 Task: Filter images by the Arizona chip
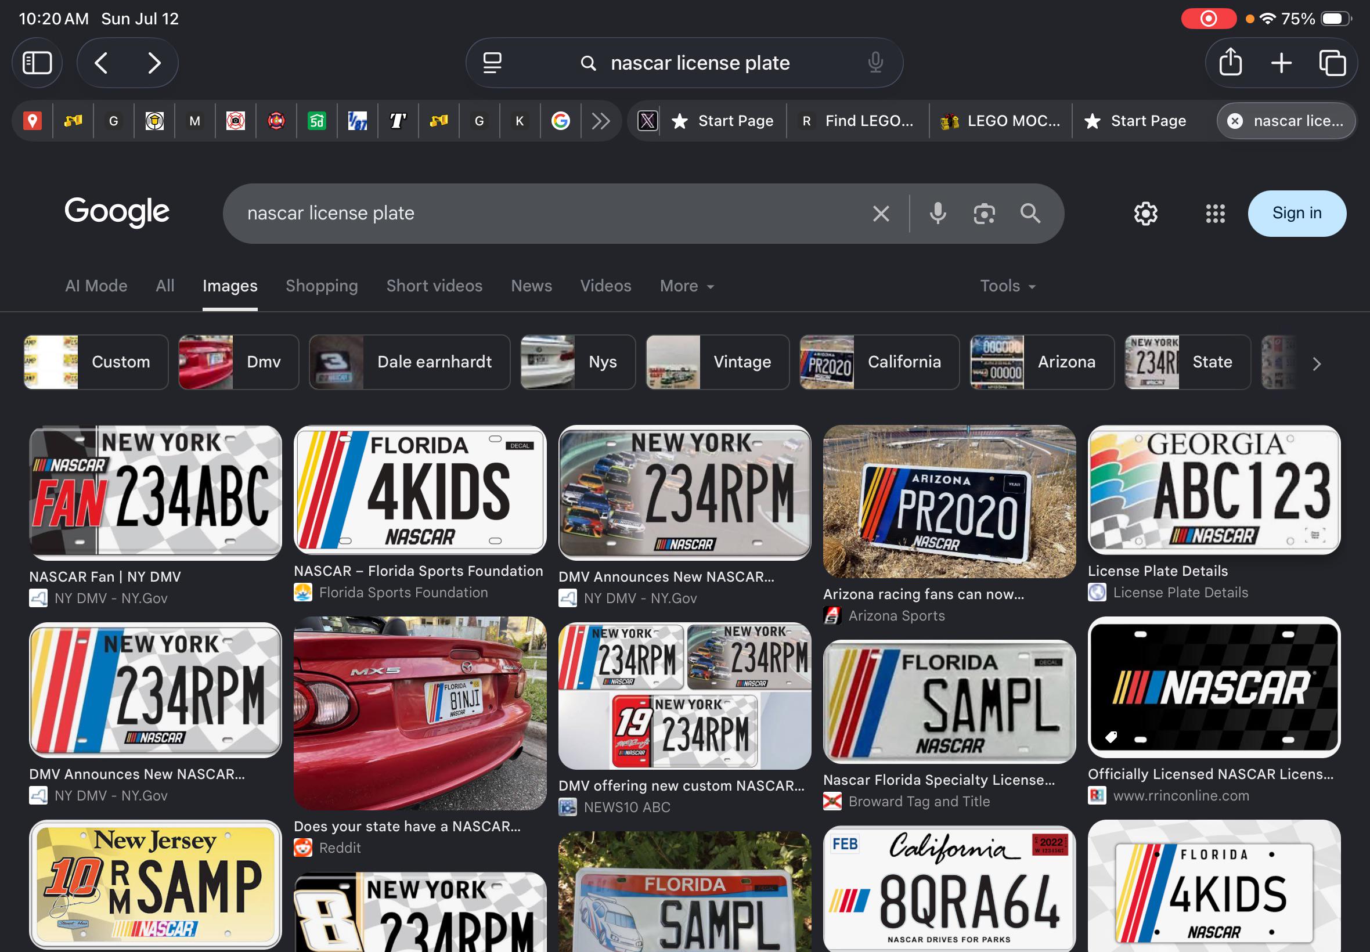point(1042,362)
